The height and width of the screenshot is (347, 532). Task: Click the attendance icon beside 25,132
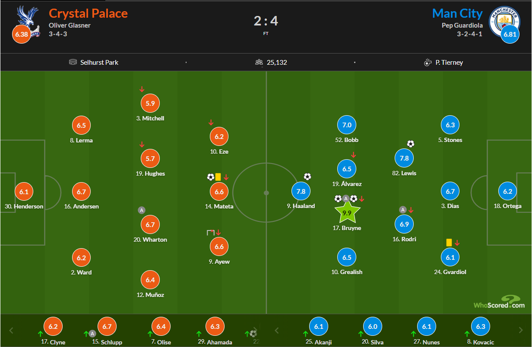coord(259,62)
